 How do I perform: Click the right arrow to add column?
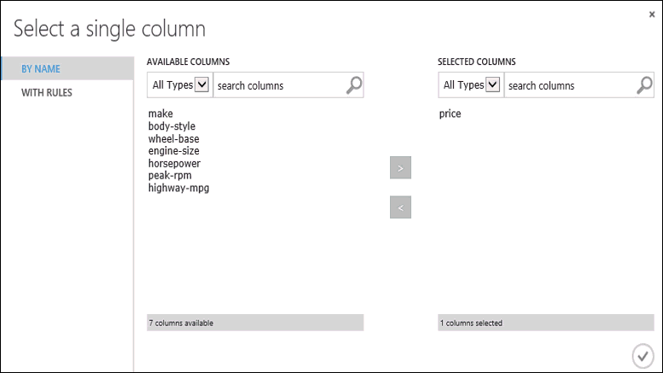click(x=400, y=168)
